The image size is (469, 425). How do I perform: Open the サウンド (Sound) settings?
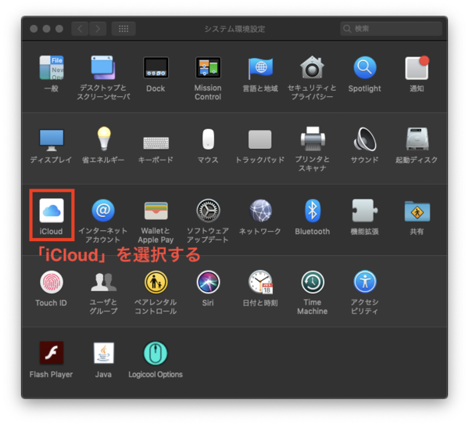[364, 140]
